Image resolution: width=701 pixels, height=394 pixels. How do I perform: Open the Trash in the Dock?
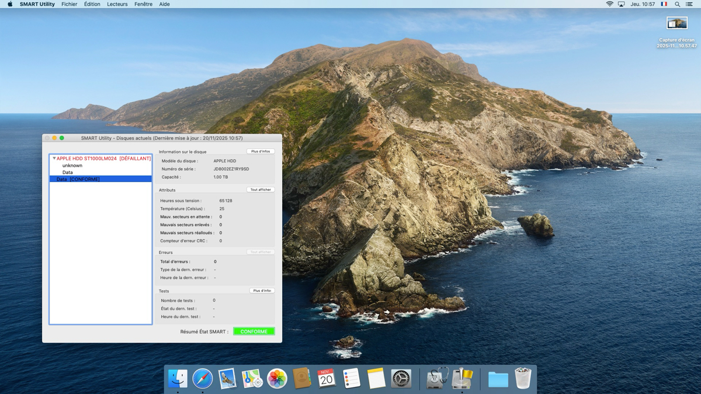tap(523, 379)
